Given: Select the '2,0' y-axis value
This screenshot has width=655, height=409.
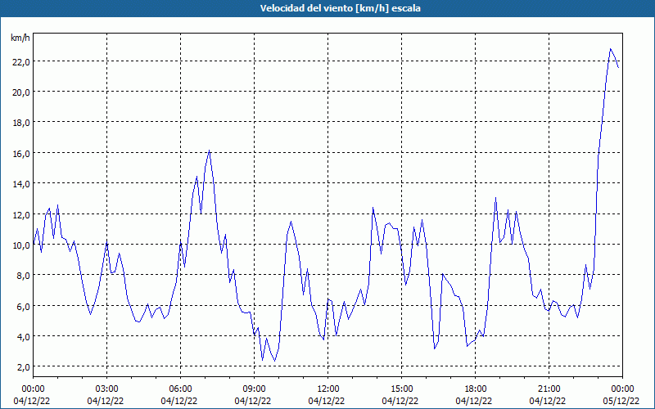Looking at the screenshot, I should [23, 367].
